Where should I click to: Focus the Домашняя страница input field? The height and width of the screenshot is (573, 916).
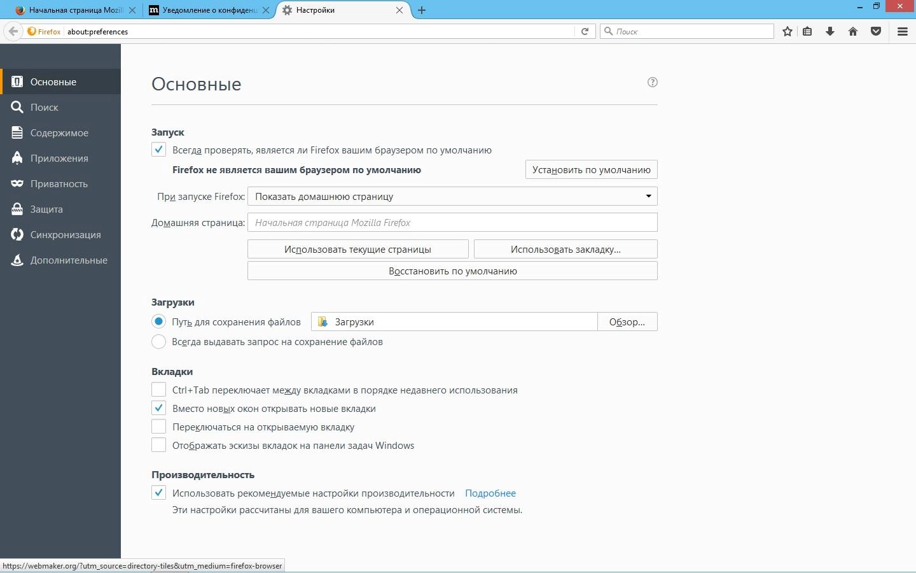tap(452, 222)
